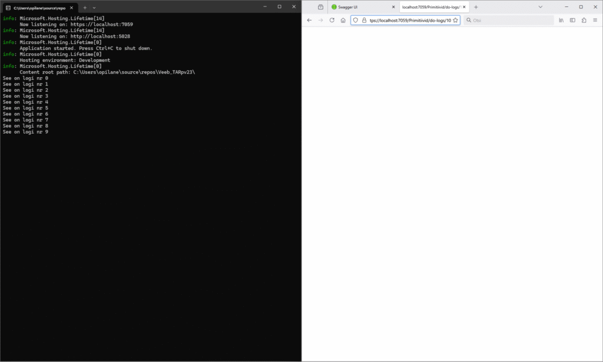Open the terminal new tab profile dropdown

click(94, 8)
